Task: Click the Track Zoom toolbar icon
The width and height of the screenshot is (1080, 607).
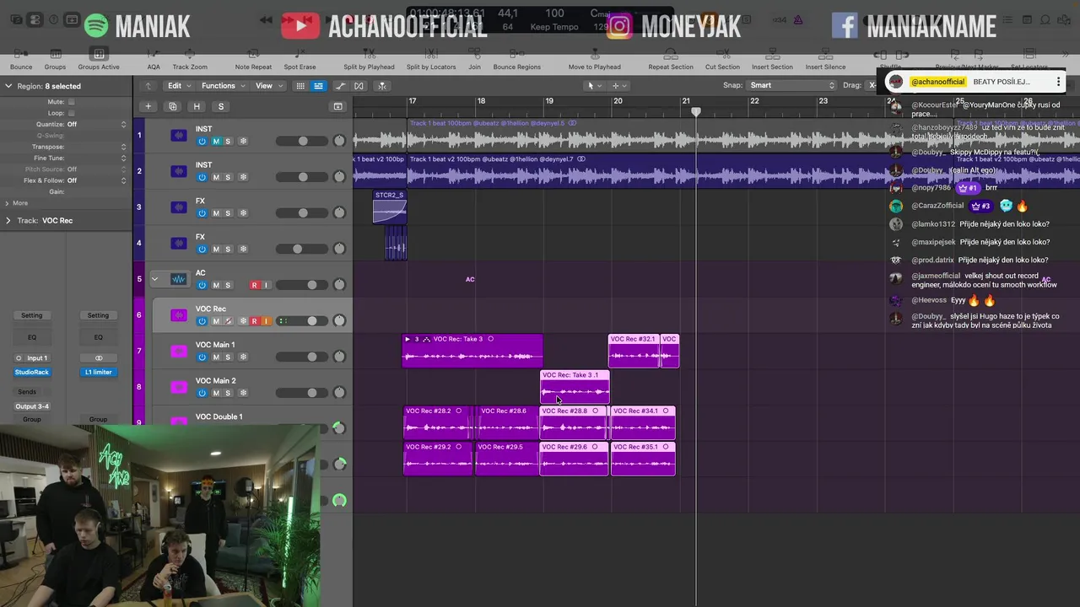Action: [x=190, y=55]
